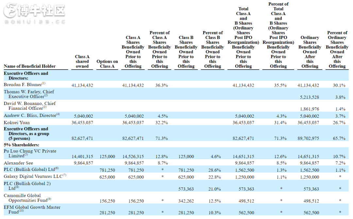Click the group's 82,627,471 under Class A shared owned
The image size is (353, 219).
coord(82,138)
